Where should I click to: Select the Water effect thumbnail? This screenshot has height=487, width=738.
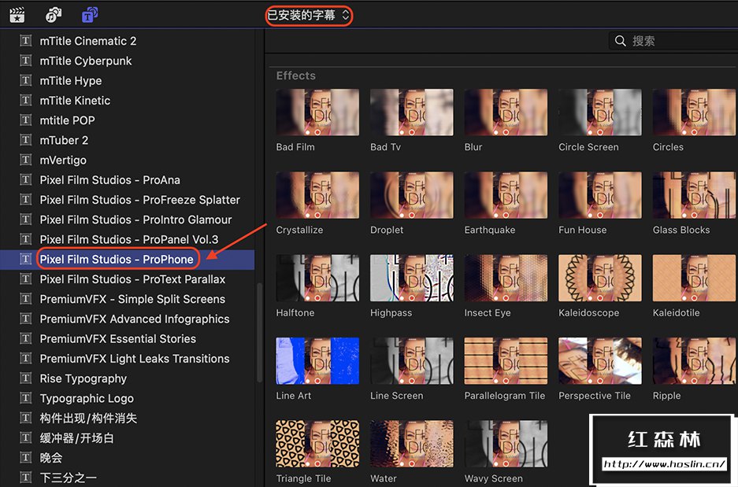(412, 443)
